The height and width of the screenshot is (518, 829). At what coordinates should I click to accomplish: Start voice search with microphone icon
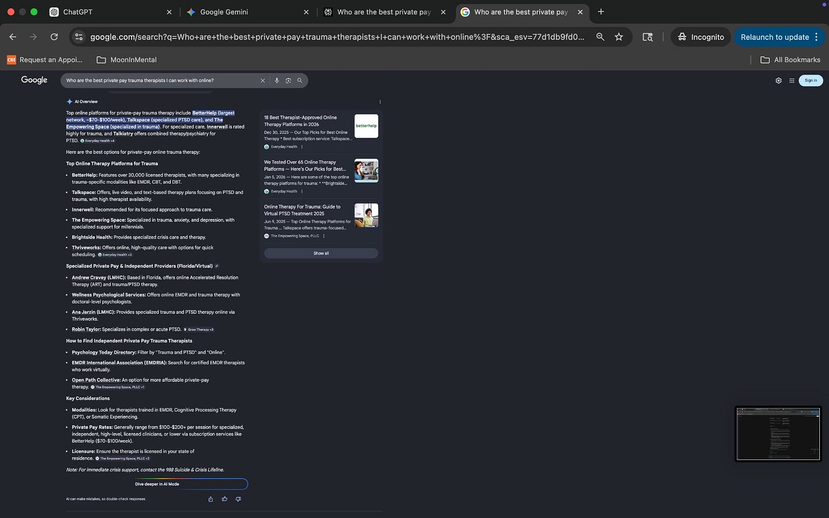[277, 80]
